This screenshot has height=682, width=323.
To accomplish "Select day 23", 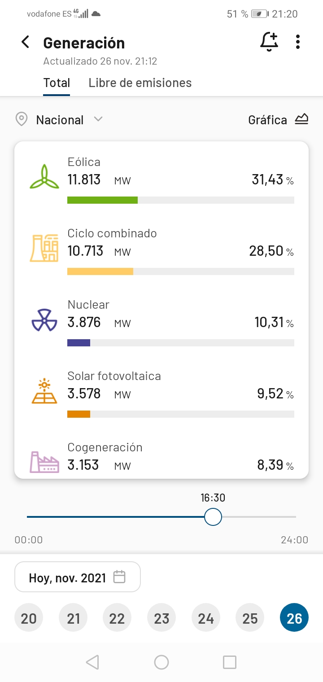I will point(161,618).
